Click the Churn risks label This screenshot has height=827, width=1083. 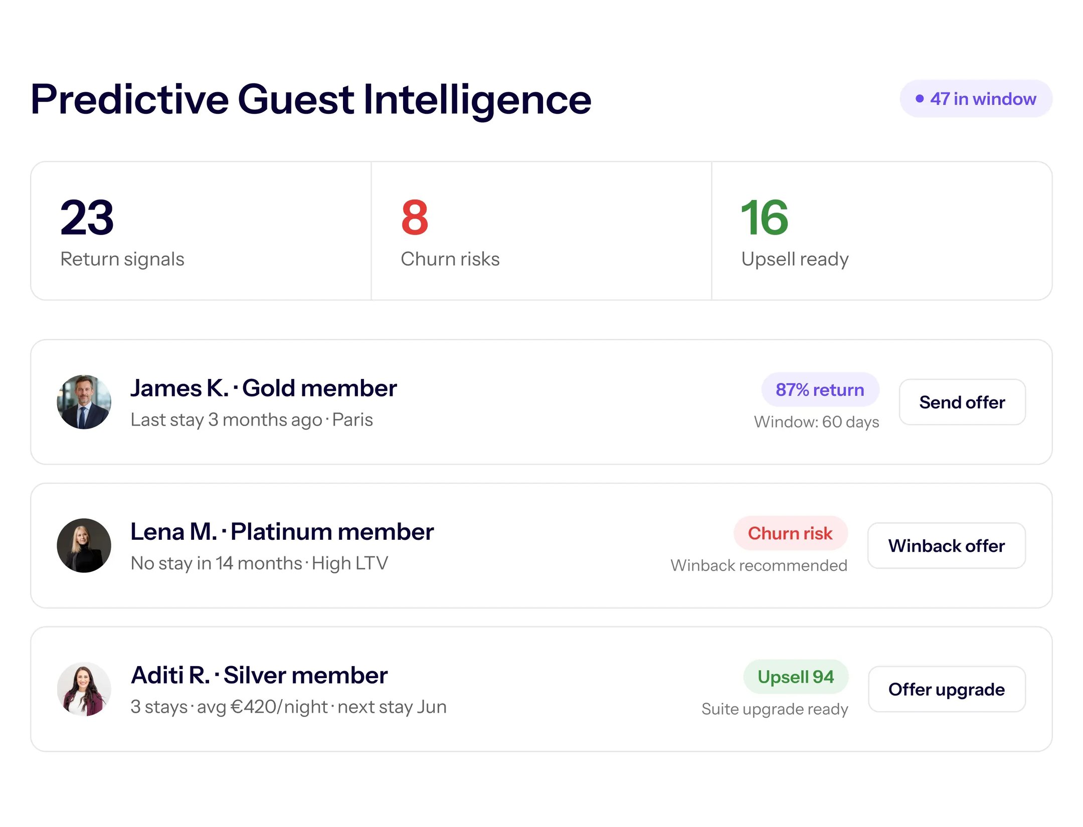(450, 259)
